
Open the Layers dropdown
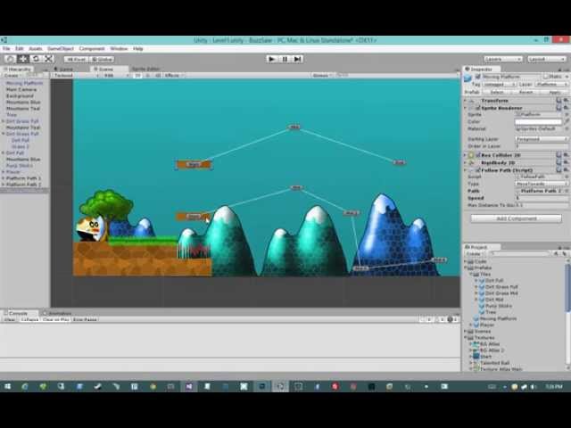[x=503, y=59]
